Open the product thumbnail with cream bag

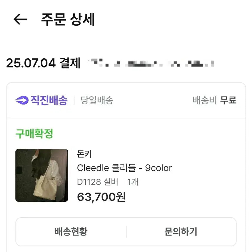(x=42, y=175)
